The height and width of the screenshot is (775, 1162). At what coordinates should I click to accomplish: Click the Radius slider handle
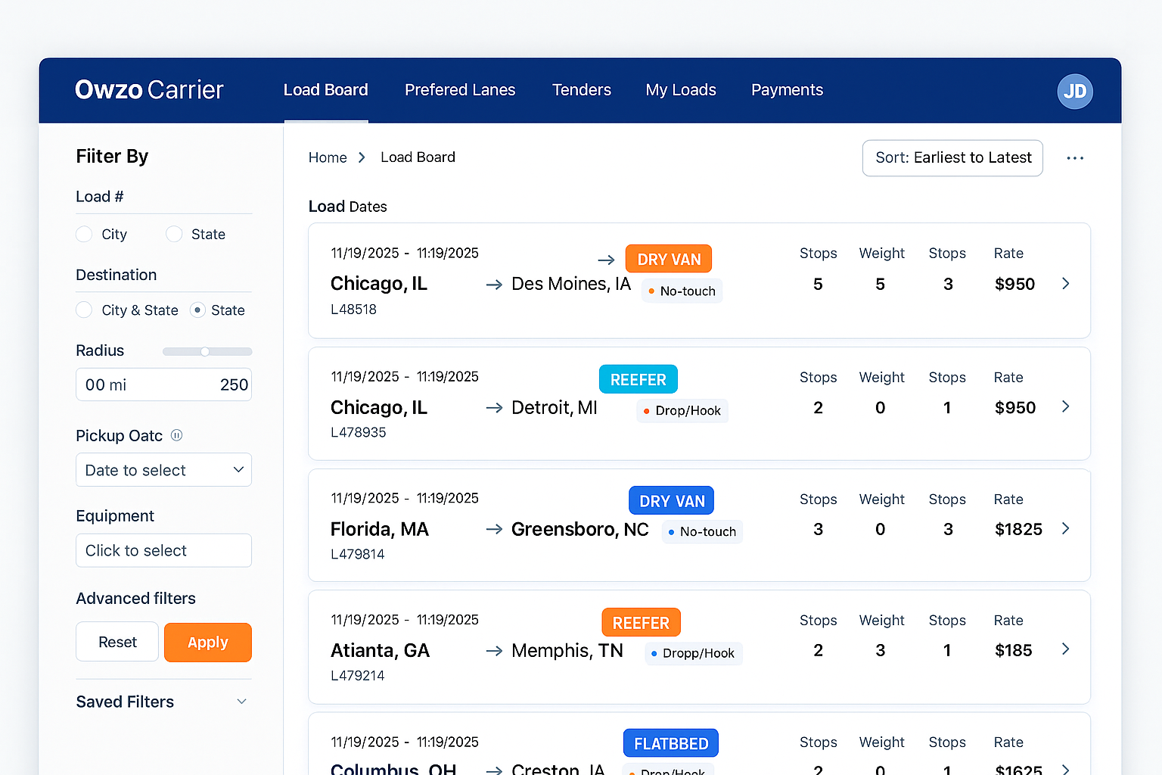click(x=205, y=351)
